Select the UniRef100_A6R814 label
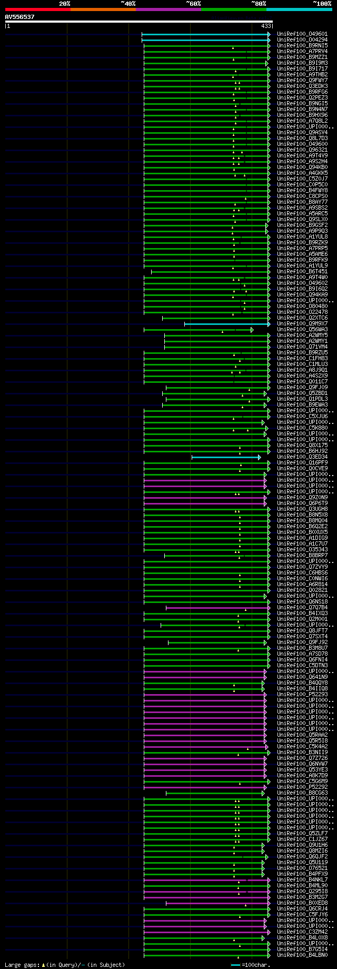This screenshot has height=969, width=337. 302,585
